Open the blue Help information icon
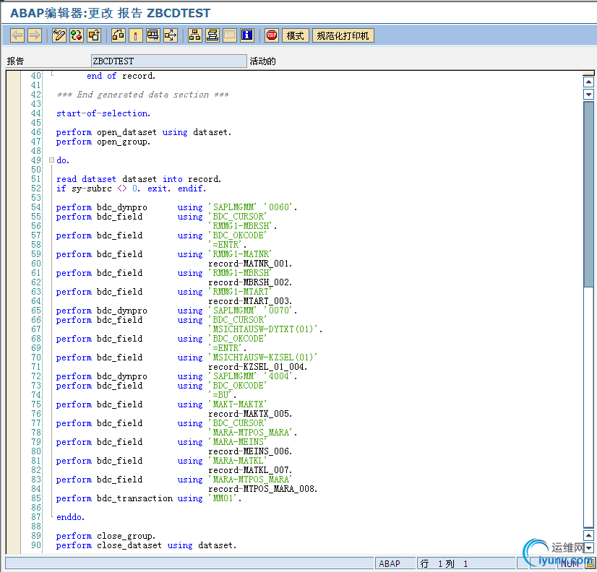The image size is (597, 572). [x=247, y=35]
